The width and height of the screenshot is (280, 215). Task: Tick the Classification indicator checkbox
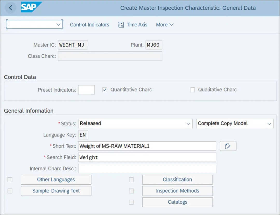pos(131,180)
